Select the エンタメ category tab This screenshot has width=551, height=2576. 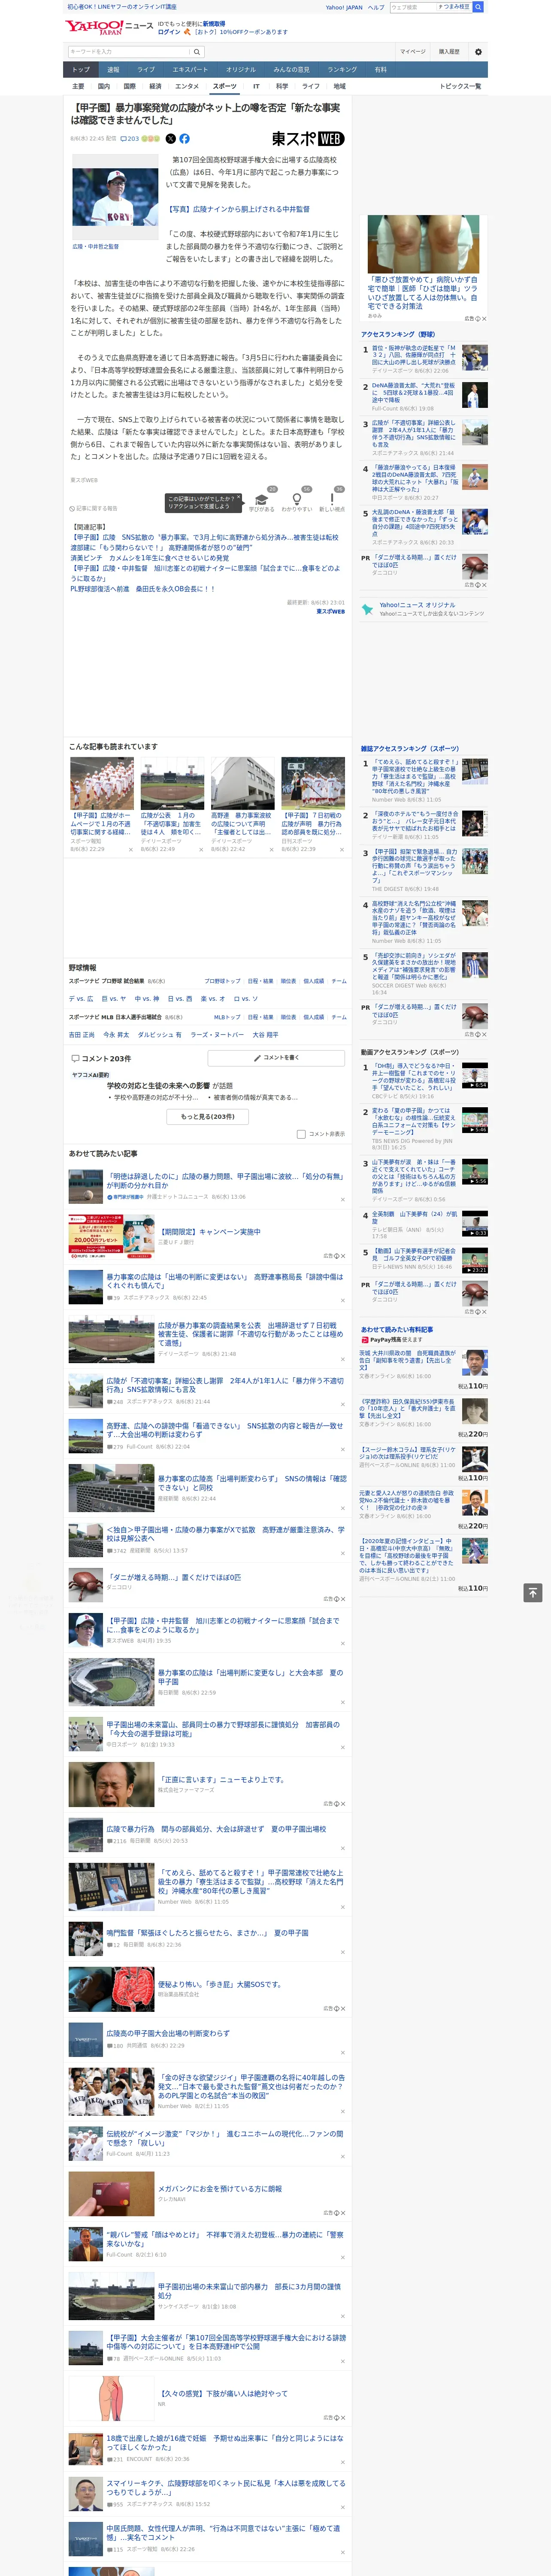[x=187, y=86]
